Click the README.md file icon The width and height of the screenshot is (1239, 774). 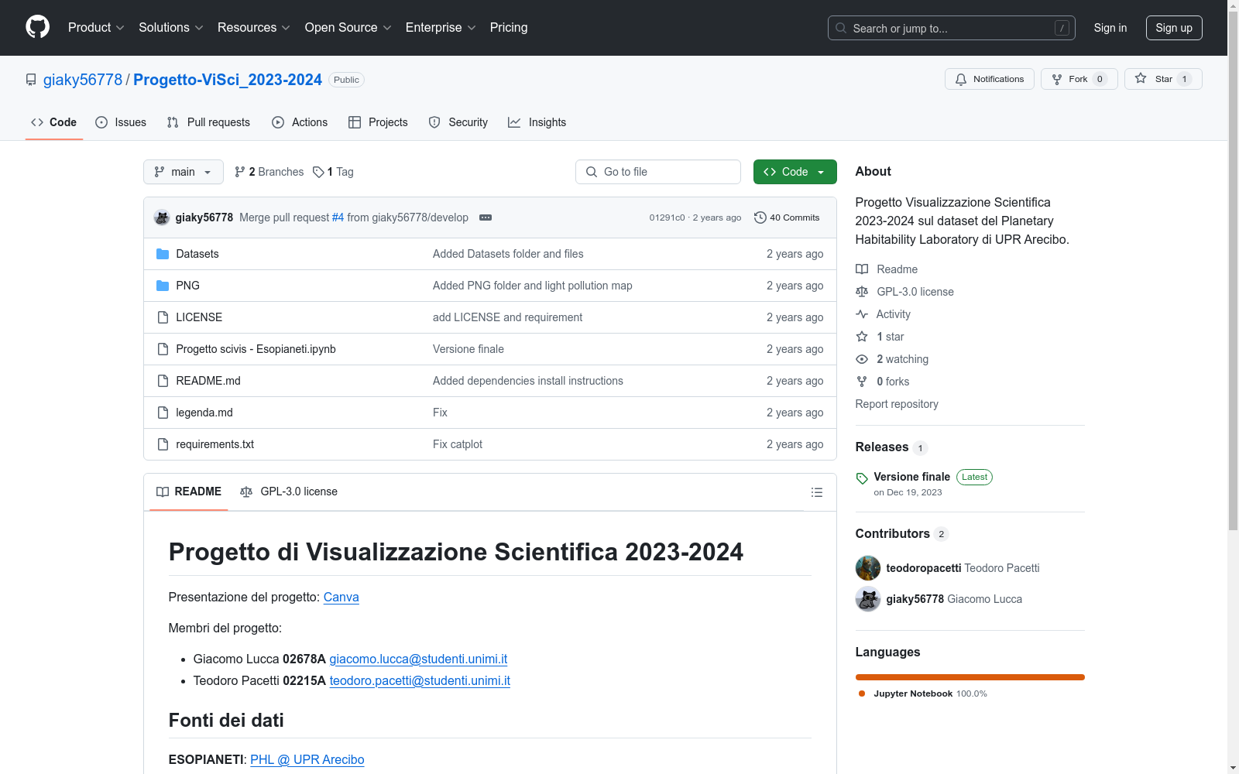click(x=163, y=381)
